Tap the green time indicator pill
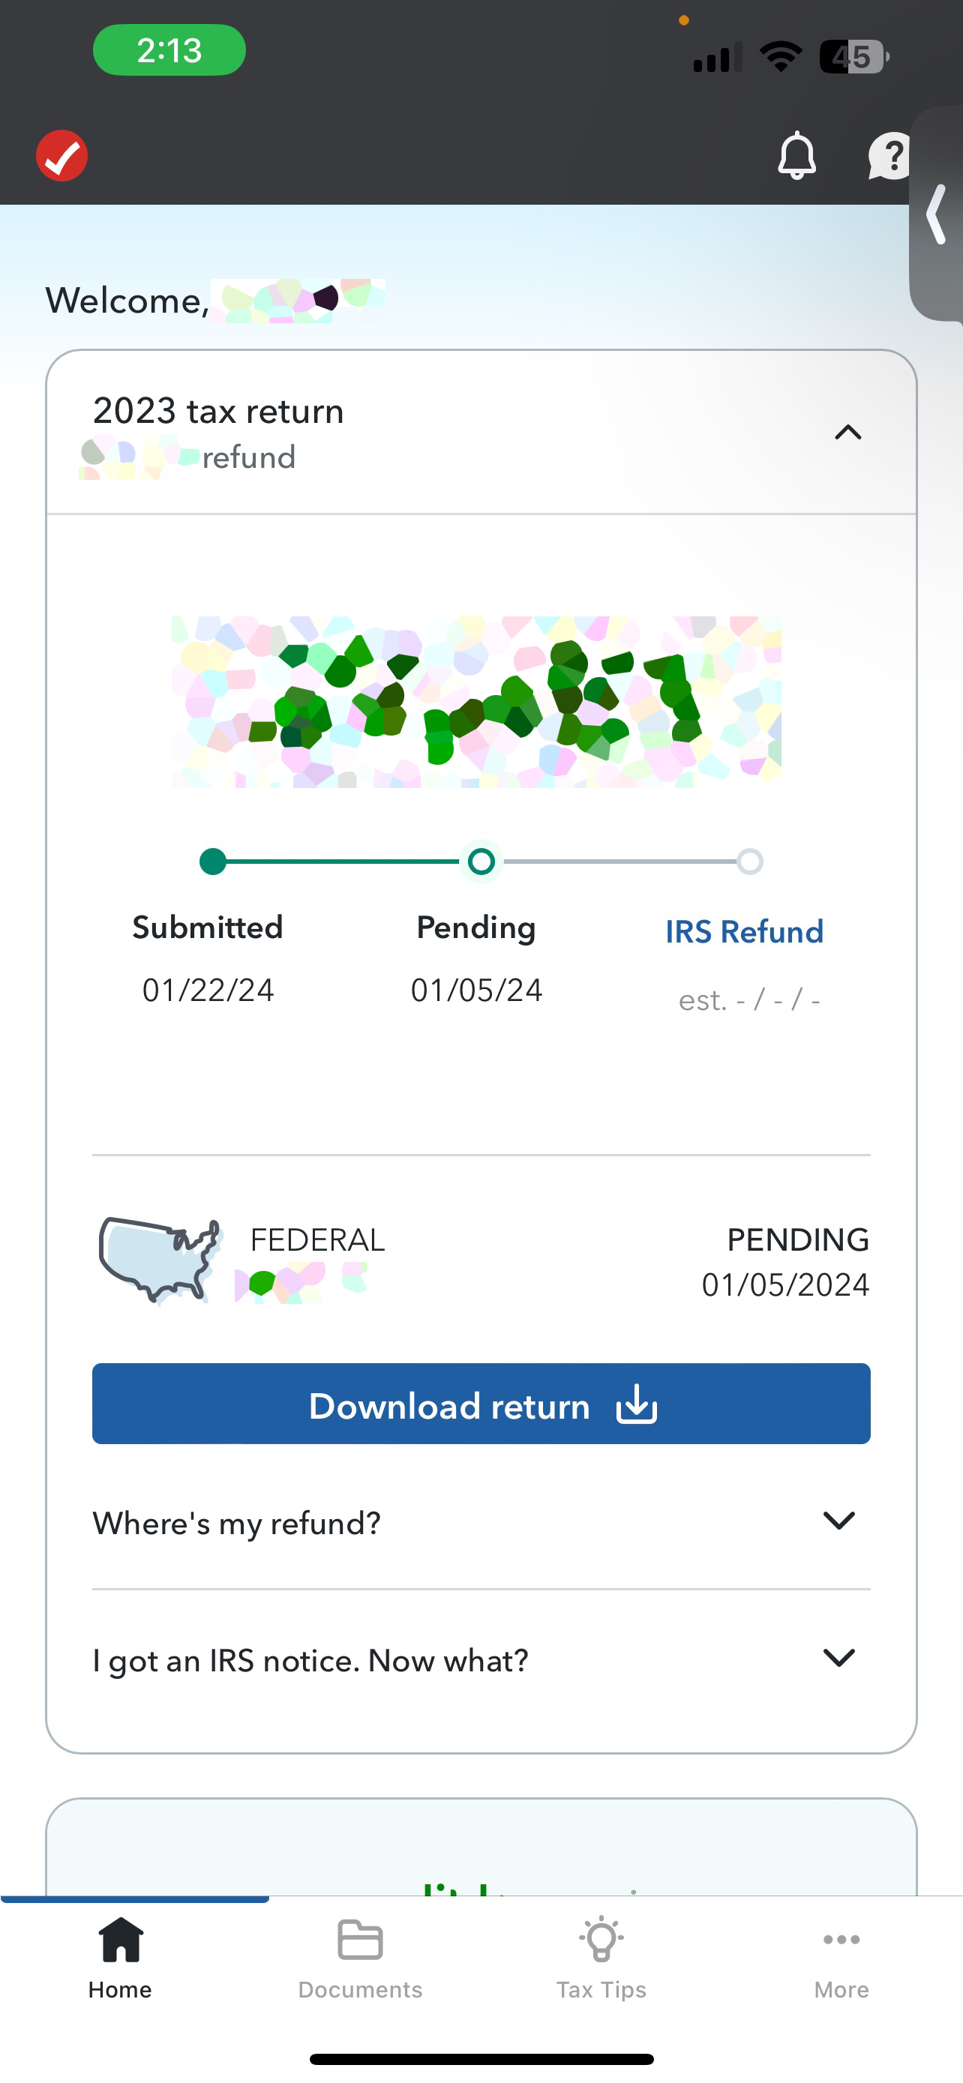 [x=169, y=50]
